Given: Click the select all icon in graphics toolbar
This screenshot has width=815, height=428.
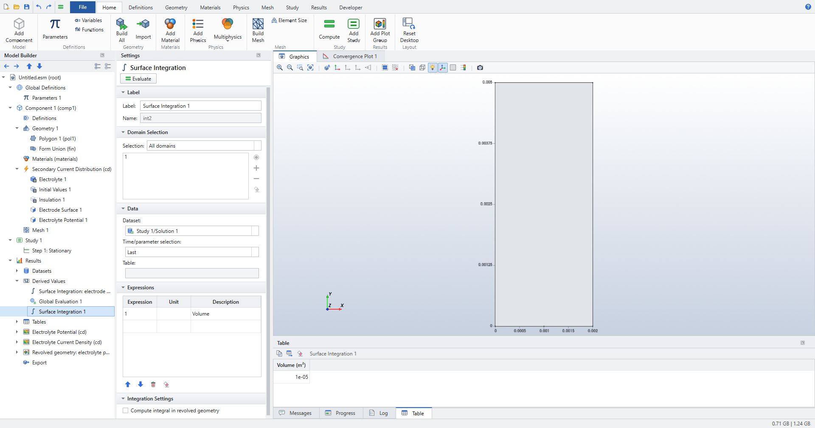Looking at the screenshot, I should (x=385, y=67).
